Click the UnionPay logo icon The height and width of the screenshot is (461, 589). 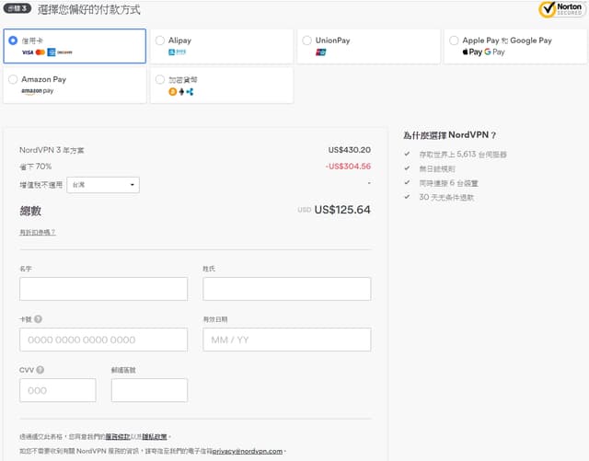320,52
